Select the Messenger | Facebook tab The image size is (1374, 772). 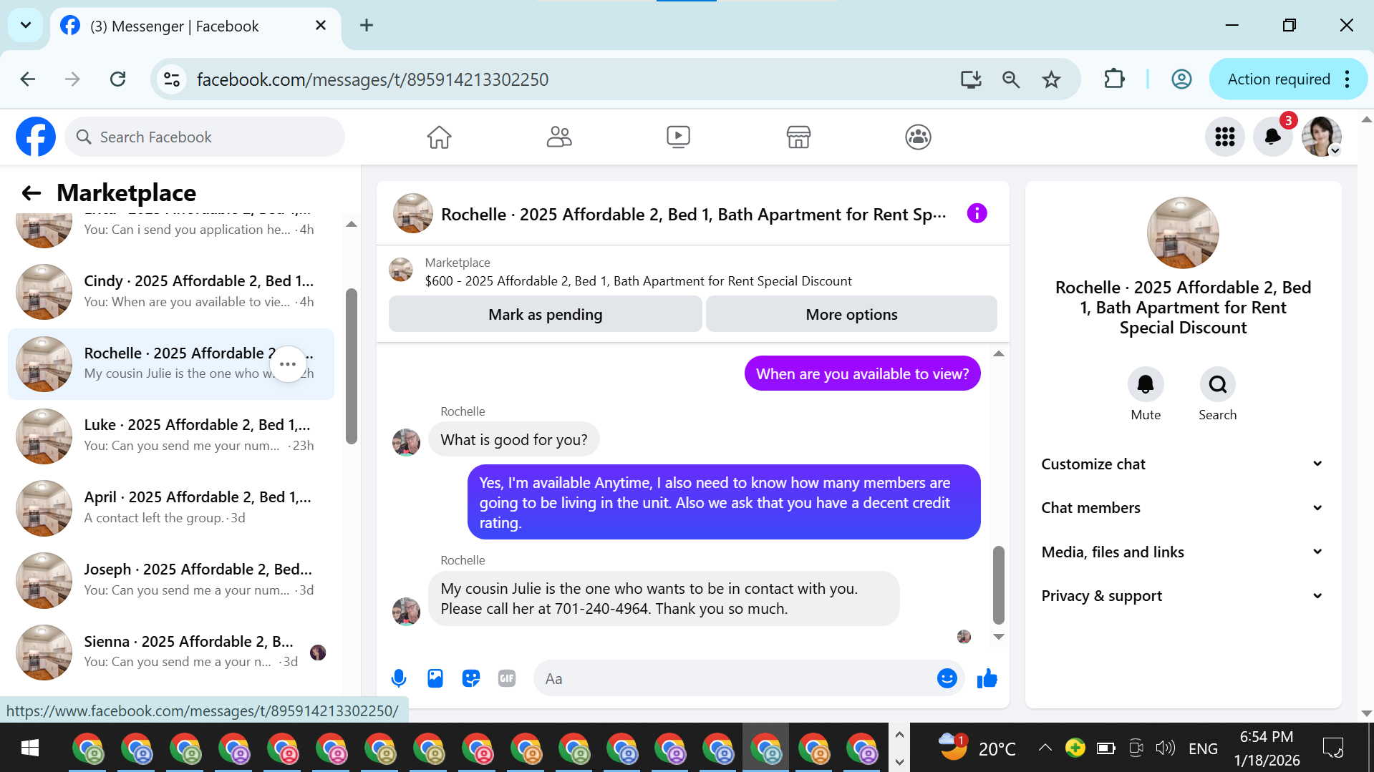193,26
